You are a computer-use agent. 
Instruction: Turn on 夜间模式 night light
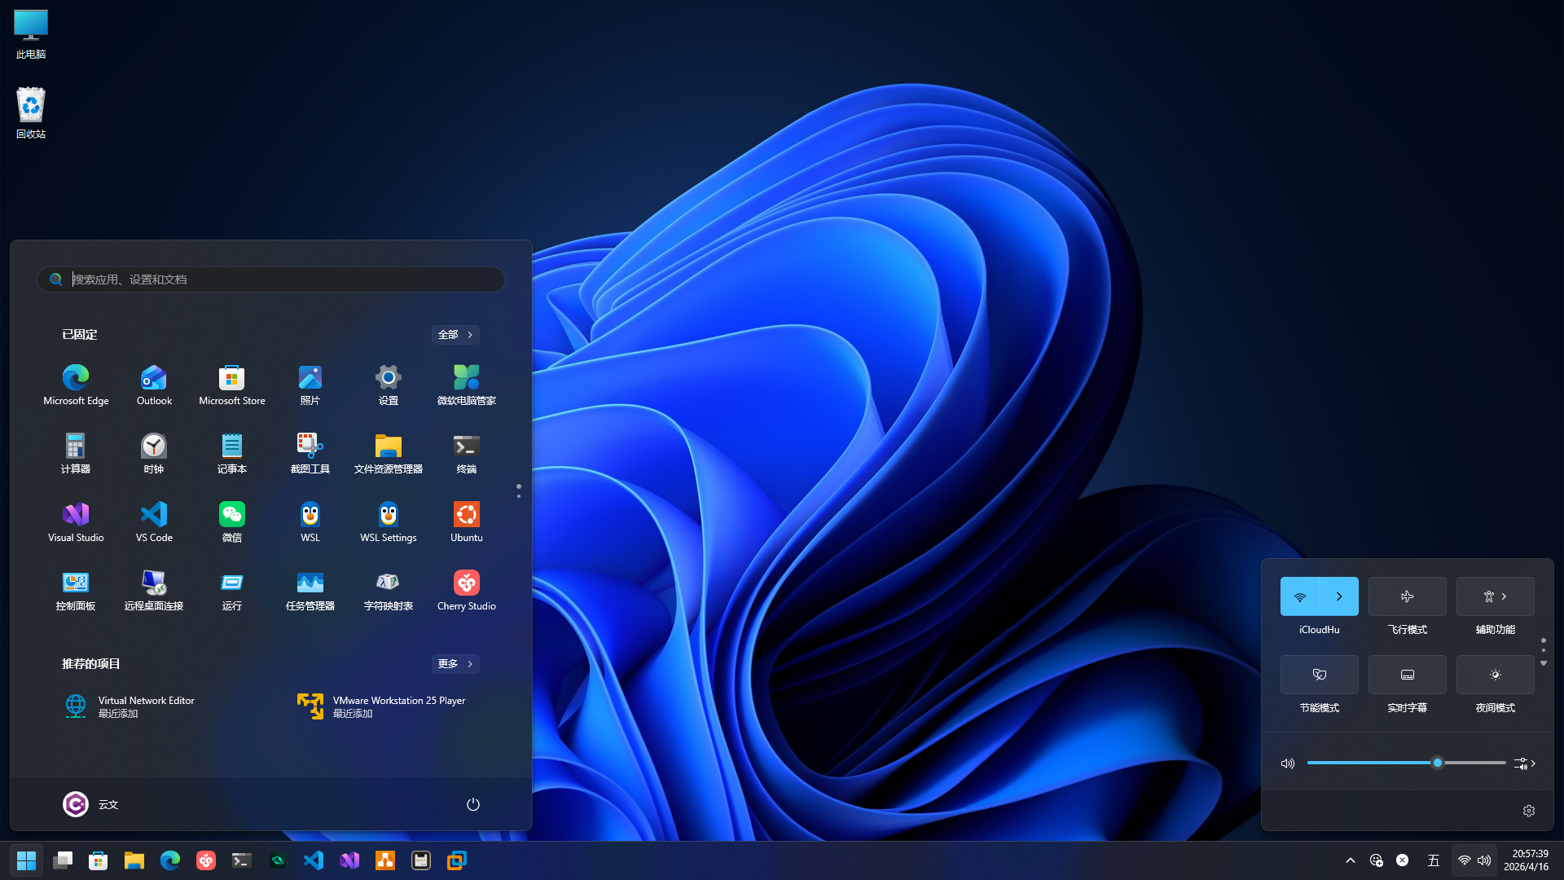(x=1495, y=675)
